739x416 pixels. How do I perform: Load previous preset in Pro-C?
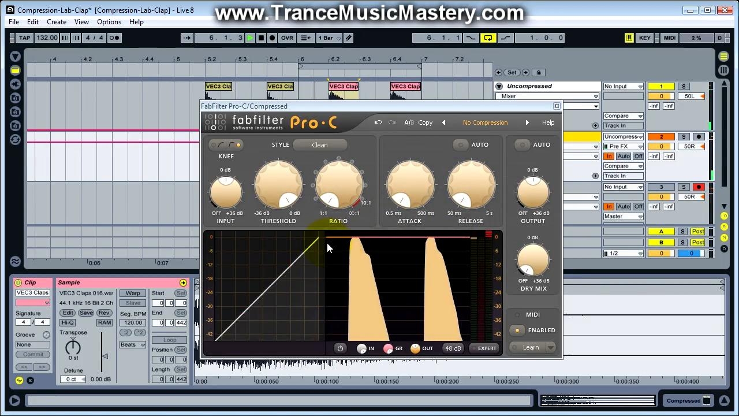click(x=443, y=122)
